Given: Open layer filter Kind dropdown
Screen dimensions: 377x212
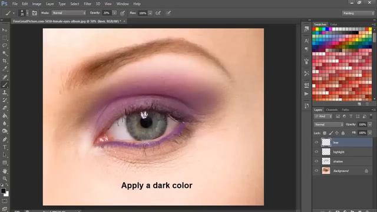Looking at the screenshot, I should 323,117.
